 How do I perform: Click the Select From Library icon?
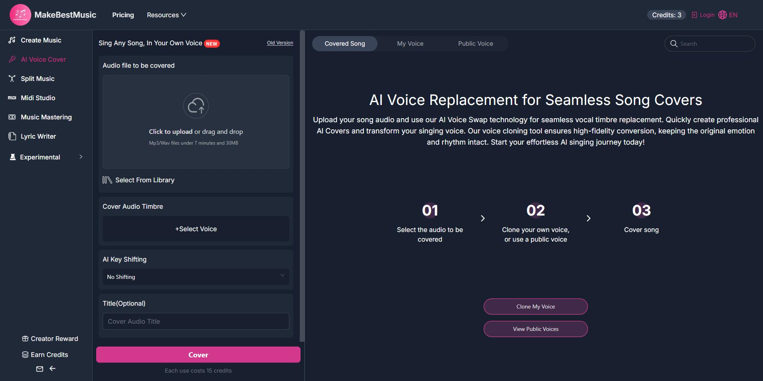click(x=107, y=180)
